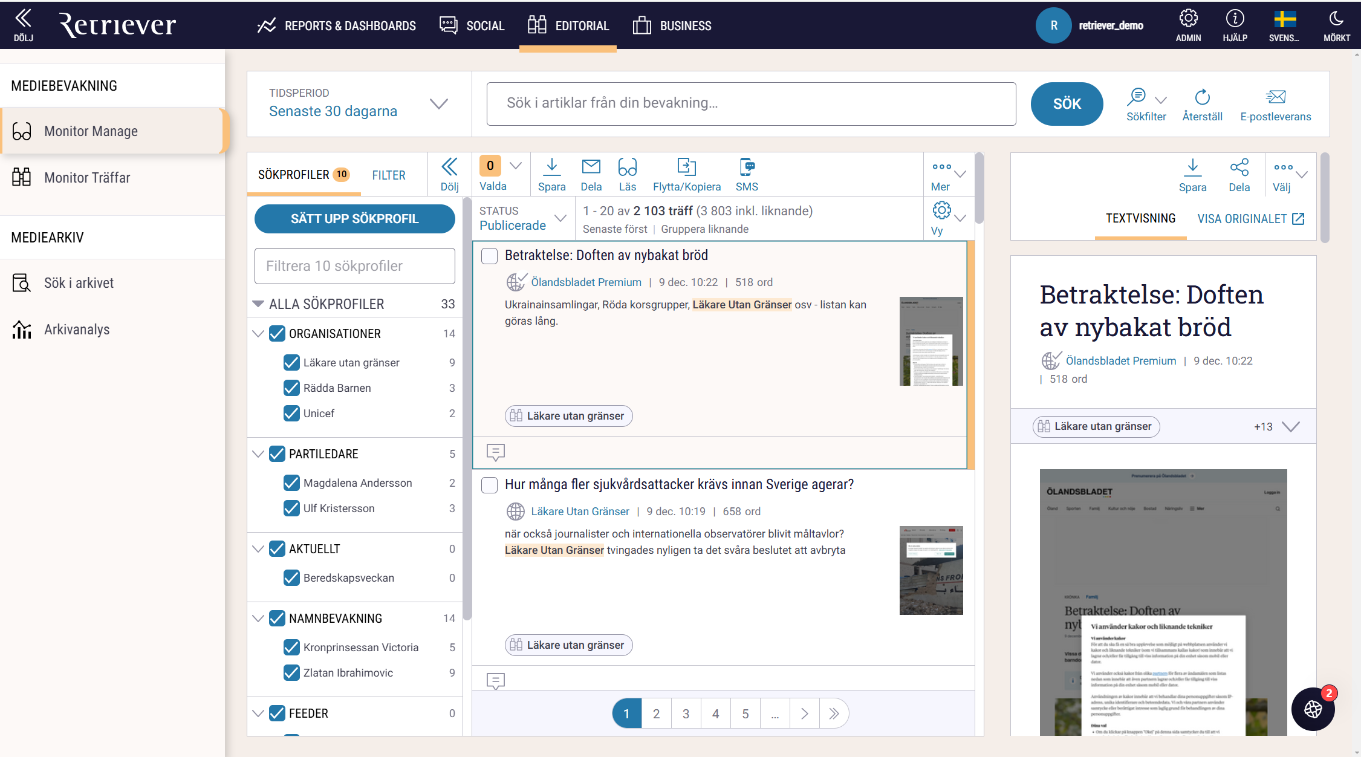This screenshot has height=757, width=1361.
Task: Click the Flytta/Kopiera icon
Action: point(687,174)
